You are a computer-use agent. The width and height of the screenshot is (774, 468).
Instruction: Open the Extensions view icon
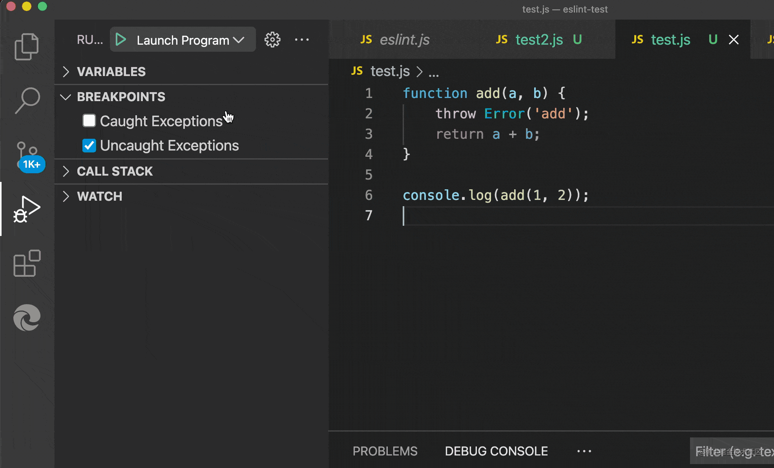click(27, 263)
